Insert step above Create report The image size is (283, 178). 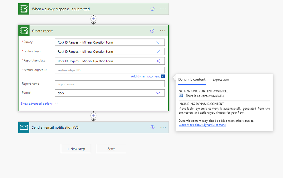click(94, 18)
